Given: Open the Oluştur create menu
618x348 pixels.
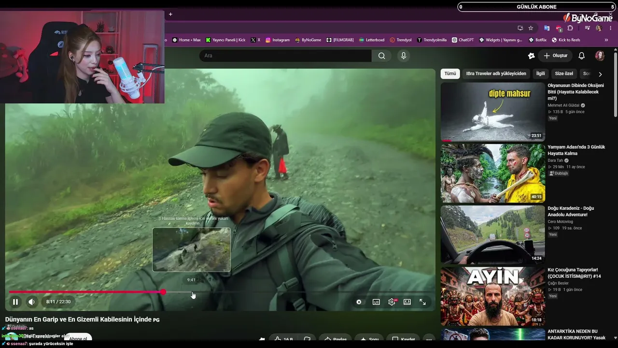Looking at the screenshot, I should coord(555,56).
